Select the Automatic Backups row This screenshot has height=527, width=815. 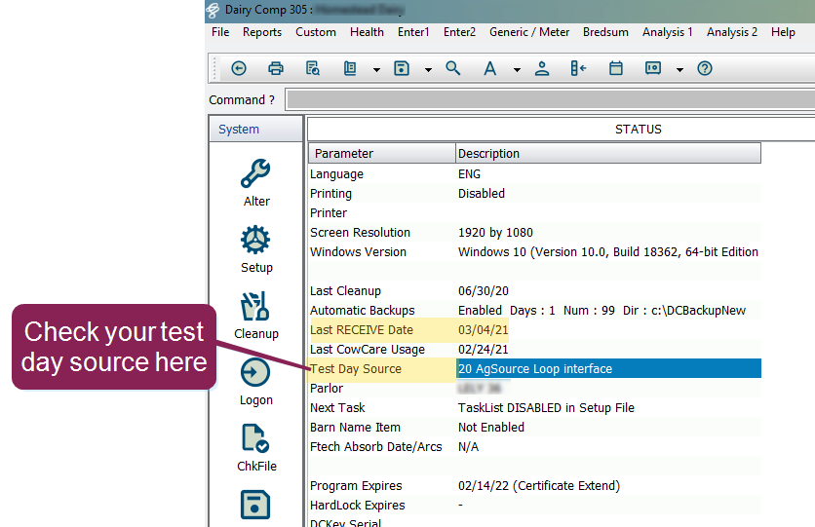[535, 311]
